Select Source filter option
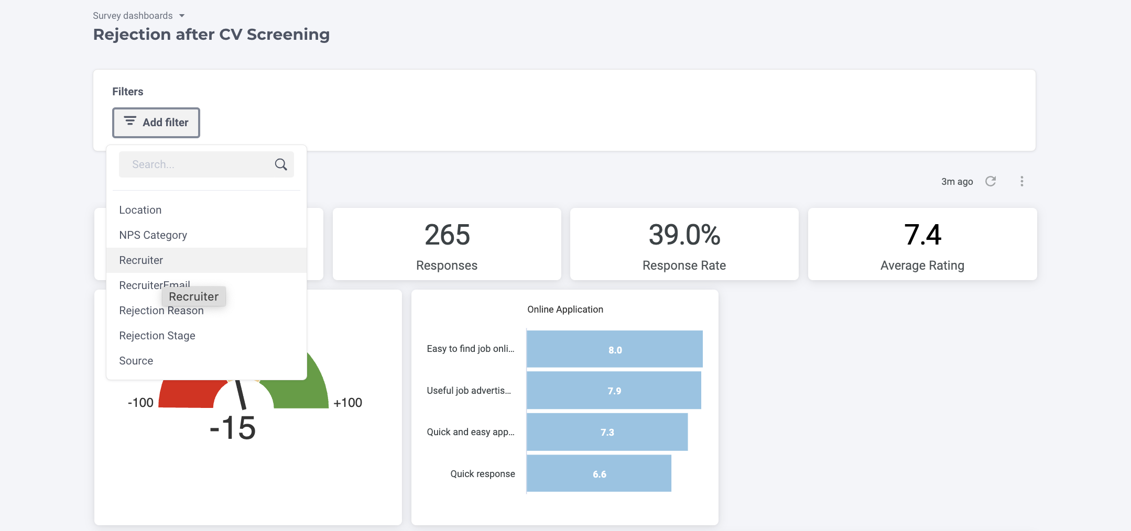Viewport: 1131px width, 531px height. click(206, 361)
